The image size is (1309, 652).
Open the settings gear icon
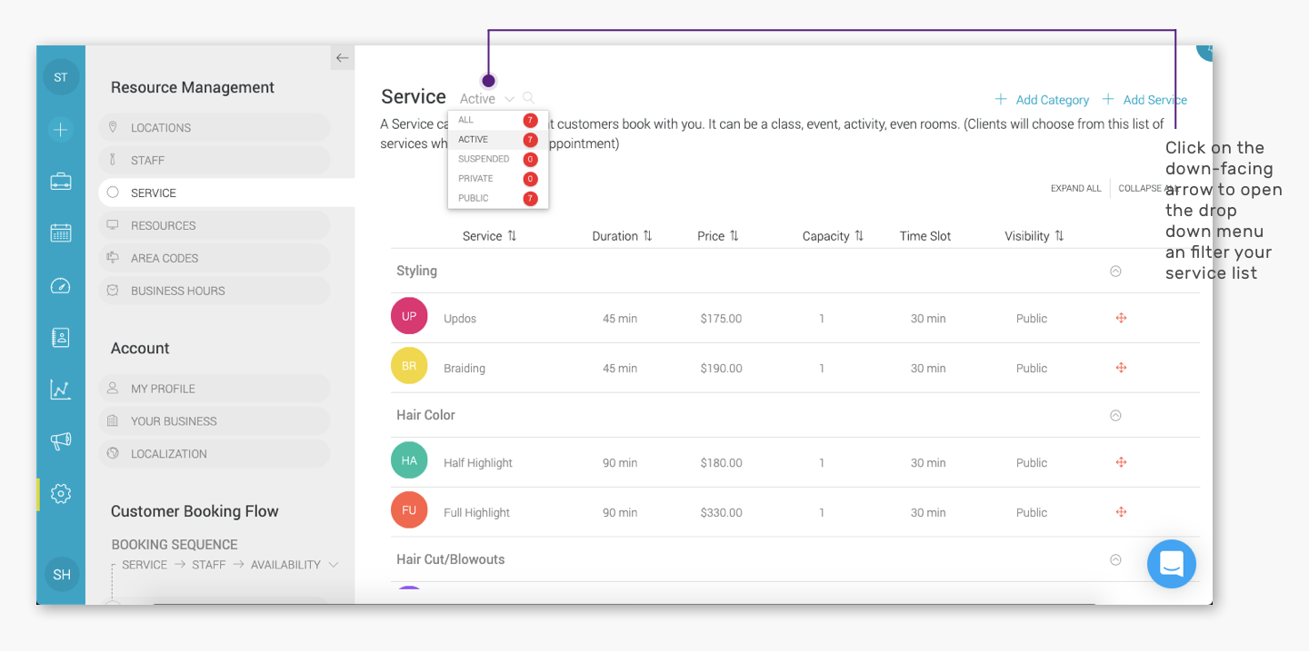61,494
